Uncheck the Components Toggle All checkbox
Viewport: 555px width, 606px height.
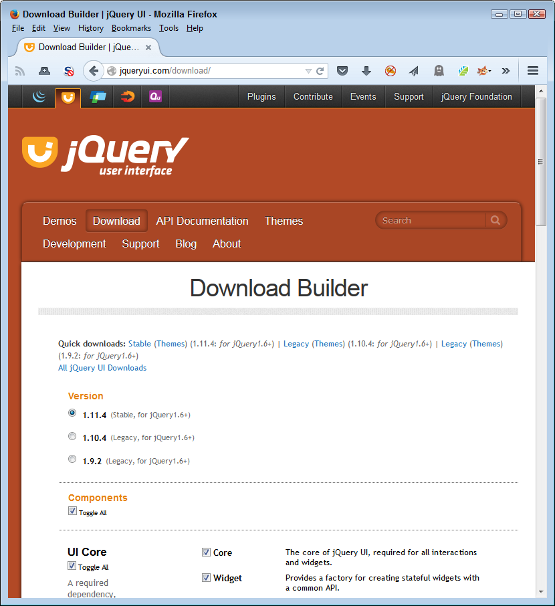coord(72,510)
